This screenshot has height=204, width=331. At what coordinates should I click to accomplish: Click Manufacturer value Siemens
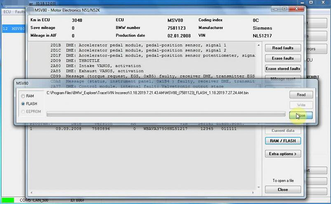[x=262, y=28]
